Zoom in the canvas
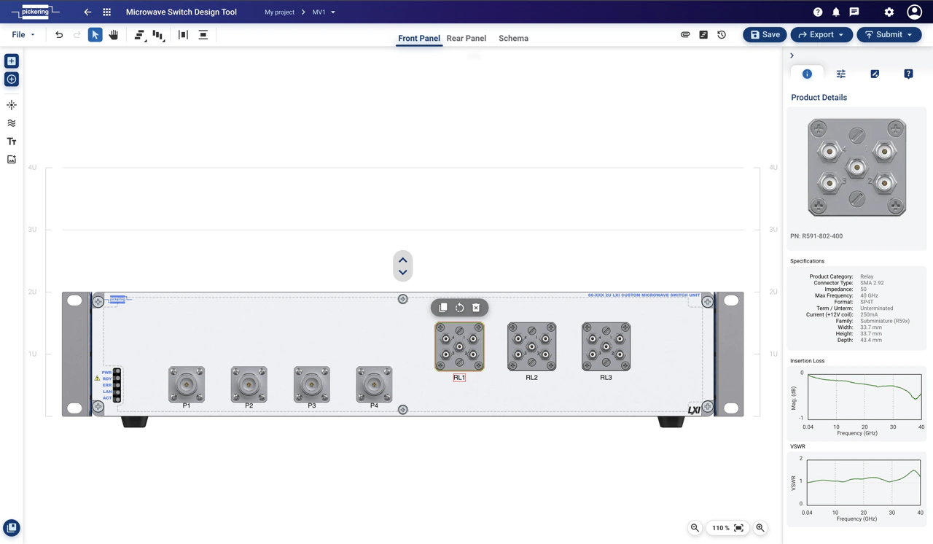This screenshot has width=933, height=544. click(x=760, y=528)
